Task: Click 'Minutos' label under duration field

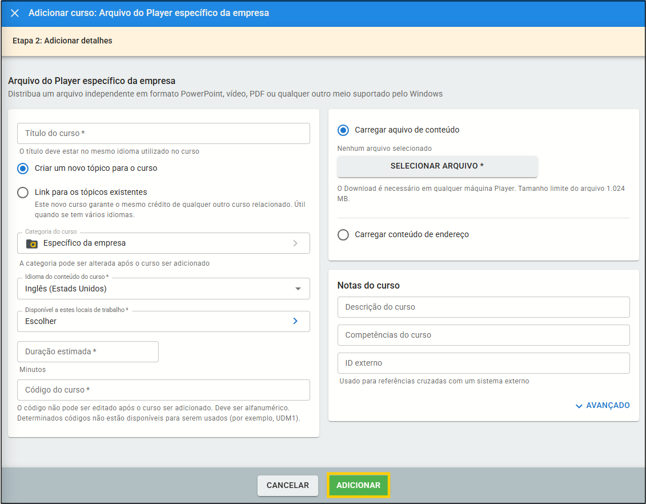Action: click(33, 370)
